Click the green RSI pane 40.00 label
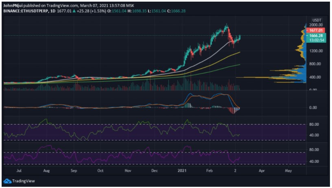The width and height of the screenshot is (332, 188). [314, 135]
